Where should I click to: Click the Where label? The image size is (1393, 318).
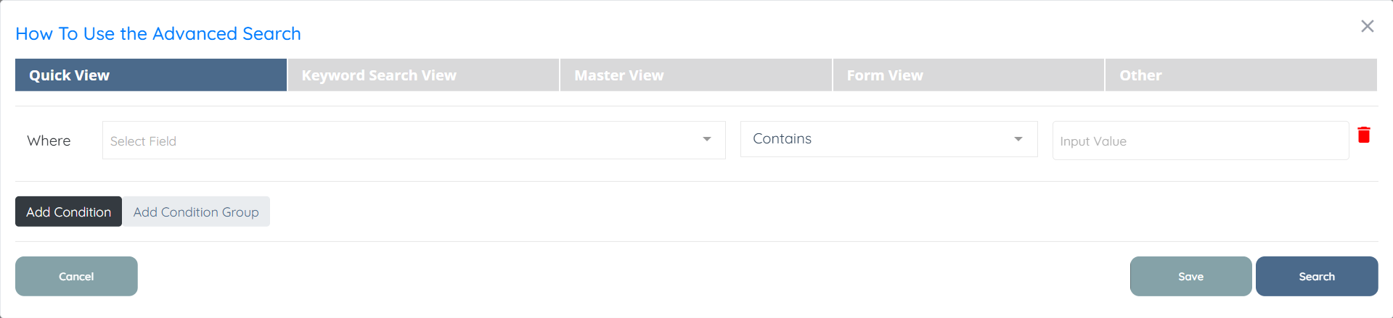(x=49, y=141)
